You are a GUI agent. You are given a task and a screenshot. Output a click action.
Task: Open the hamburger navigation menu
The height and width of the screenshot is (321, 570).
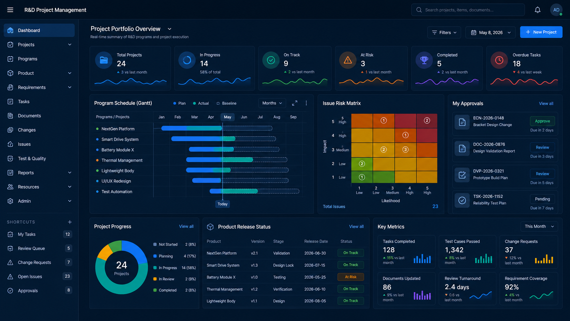10,10
